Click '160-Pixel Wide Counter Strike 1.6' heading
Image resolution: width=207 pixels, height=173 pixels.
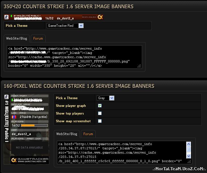pos(79,86)
